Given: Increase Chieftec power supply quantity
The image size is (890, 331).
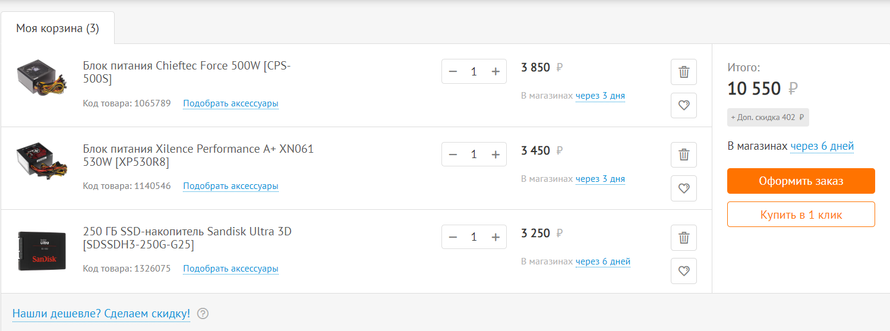Looking at the screenshot, I should click(x=496, y=71).
